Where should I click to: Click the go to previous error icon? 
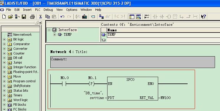117,17
